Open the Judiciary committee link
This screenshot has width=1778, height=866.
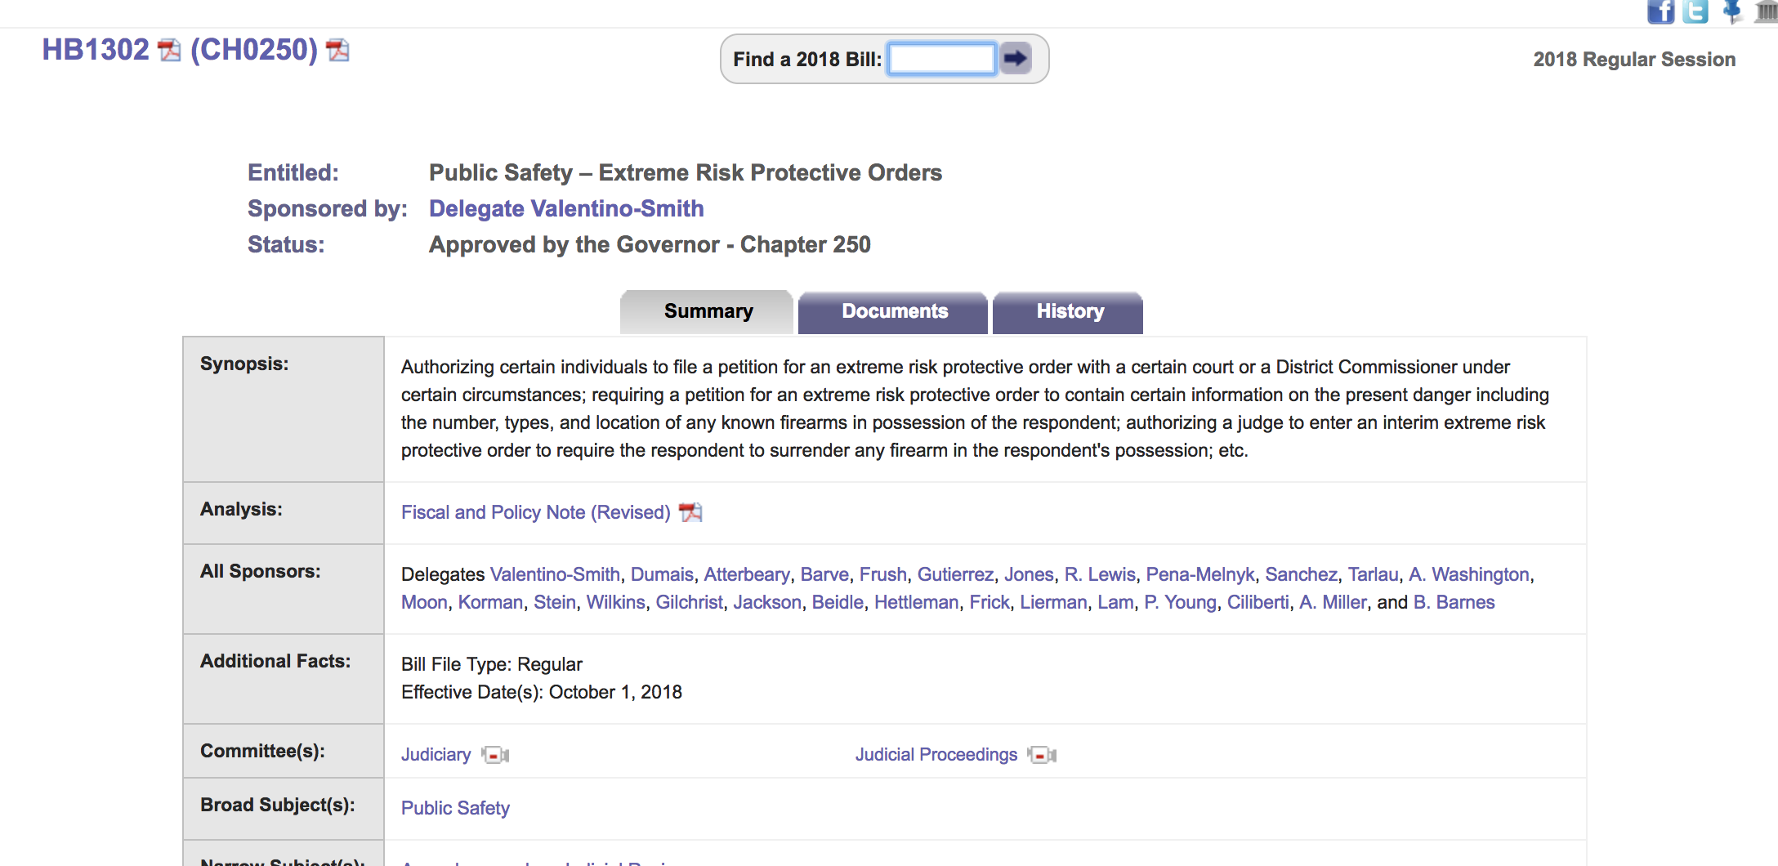(x=436, y=755)
